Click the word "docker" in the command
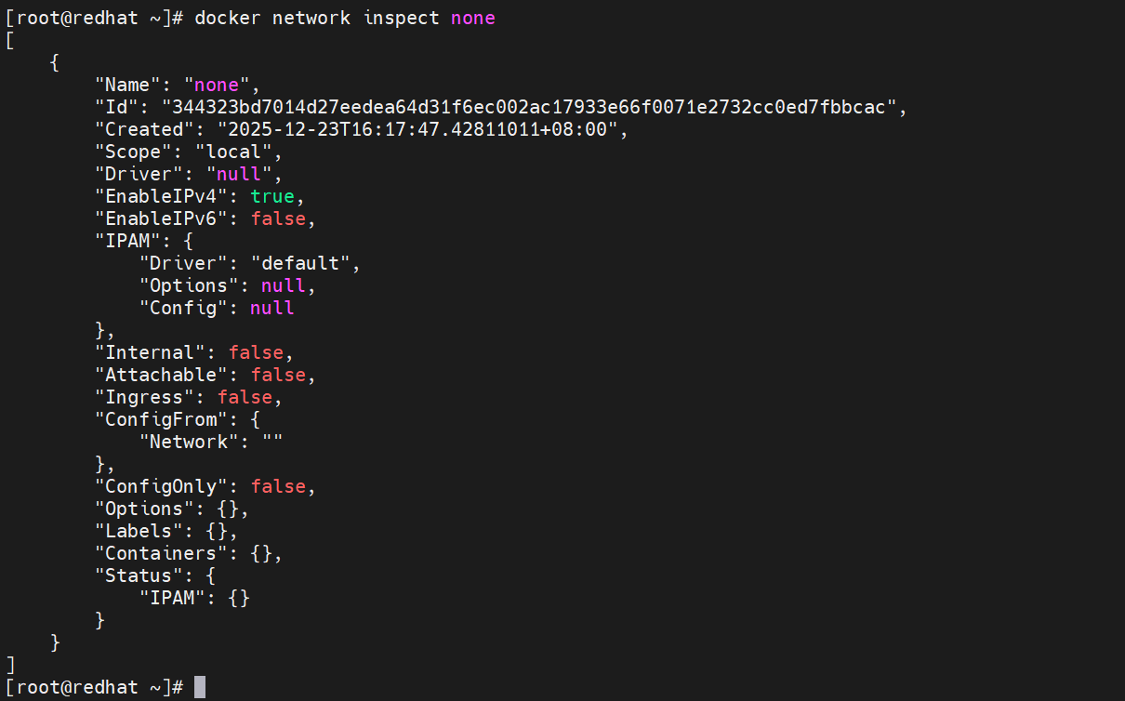Screen dimensions: 1125x701 (228, 18)
